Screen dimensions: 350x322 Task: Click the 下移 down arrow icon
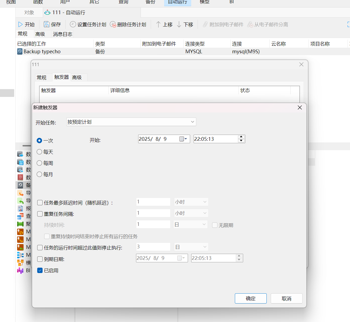(x=179, y=24)
